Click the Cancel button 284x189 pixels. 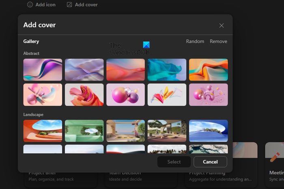point(210,162)
